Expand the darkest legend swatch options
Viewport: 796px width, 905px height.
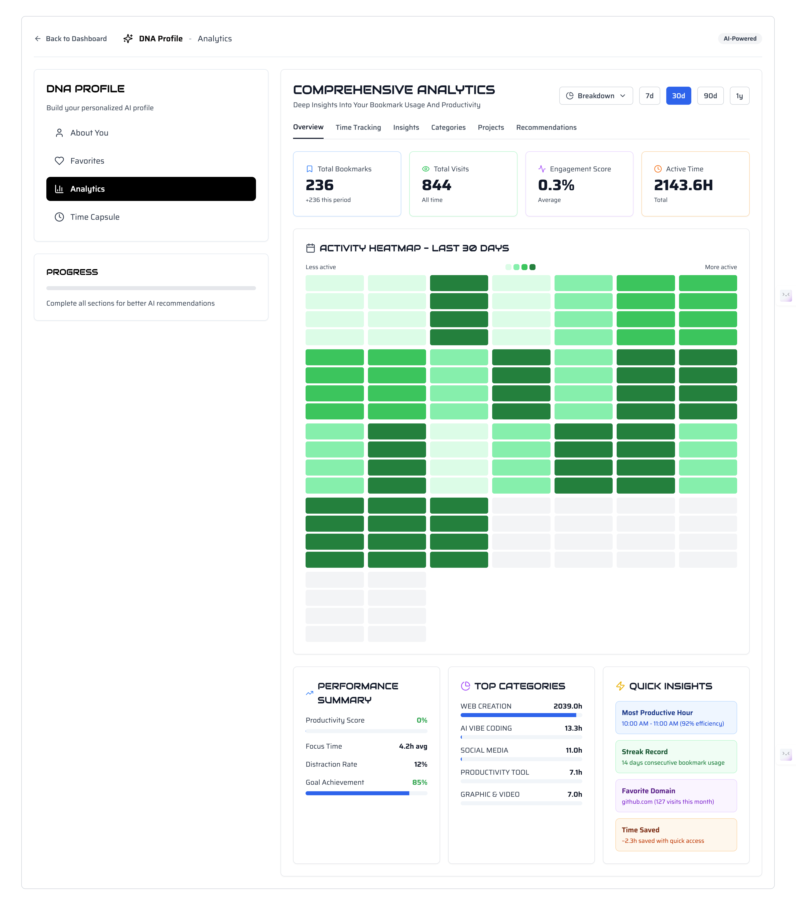click(x=532, y=267)
